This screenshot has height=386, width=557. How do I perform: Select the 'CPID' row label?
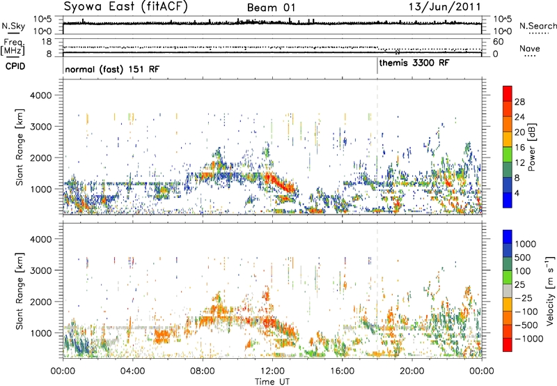(x=15, y=66)
